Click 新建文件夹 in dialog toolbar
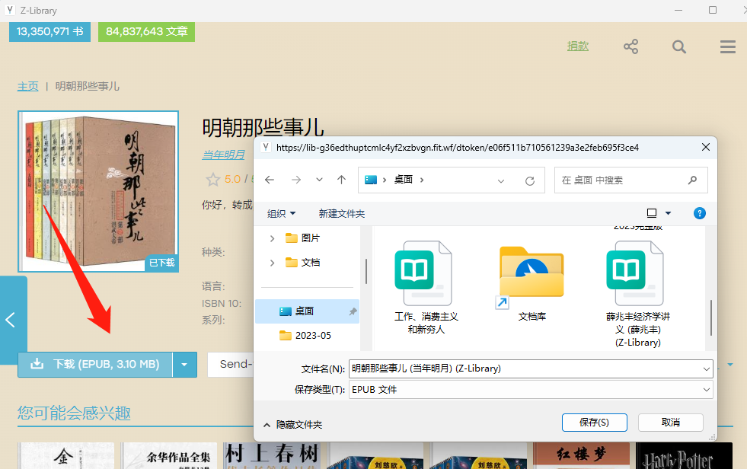Image resolution: width=747 pixels, height=469 pixels. tap(342, 213)
